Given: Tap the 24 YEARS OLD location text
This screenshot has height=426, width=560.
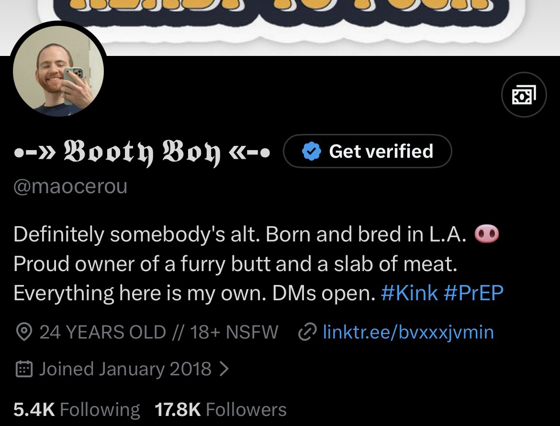Looking at the screenshot, I should tap(158, 332).
